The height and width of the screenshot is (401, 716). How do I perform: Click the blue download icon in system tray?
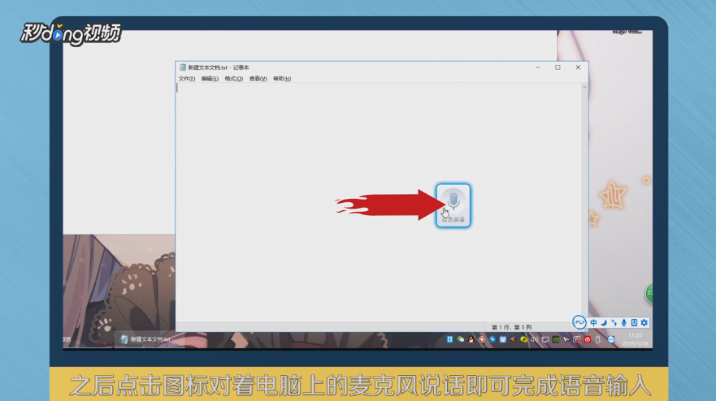point(449,339)
